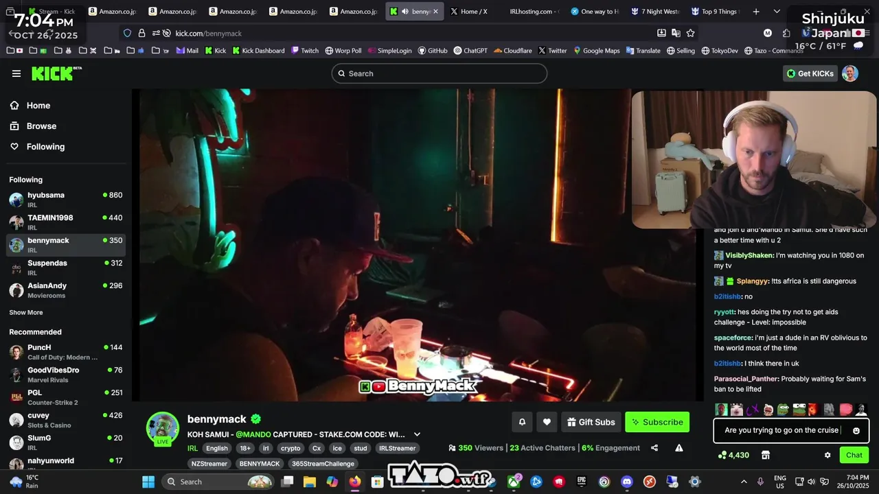The width and height of the screenshot is (879, 494).
Task: Expand Show More in Following list
Action: 26,312
